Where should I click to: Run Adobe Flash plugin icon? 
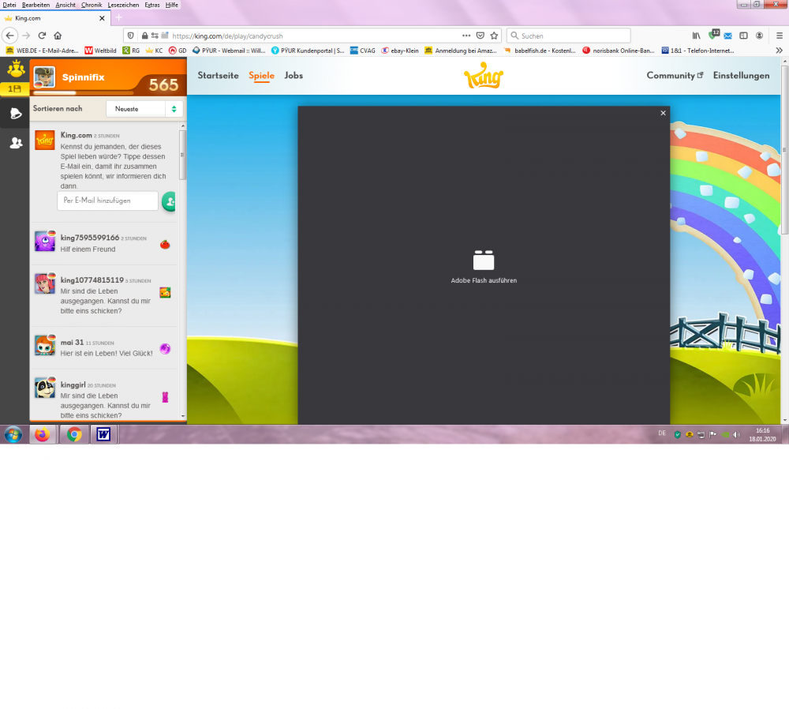tap(484, 260)
